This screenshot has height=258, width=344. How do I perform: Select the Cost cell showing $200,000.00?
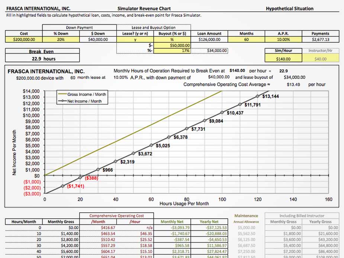click(x=24, y=39)
